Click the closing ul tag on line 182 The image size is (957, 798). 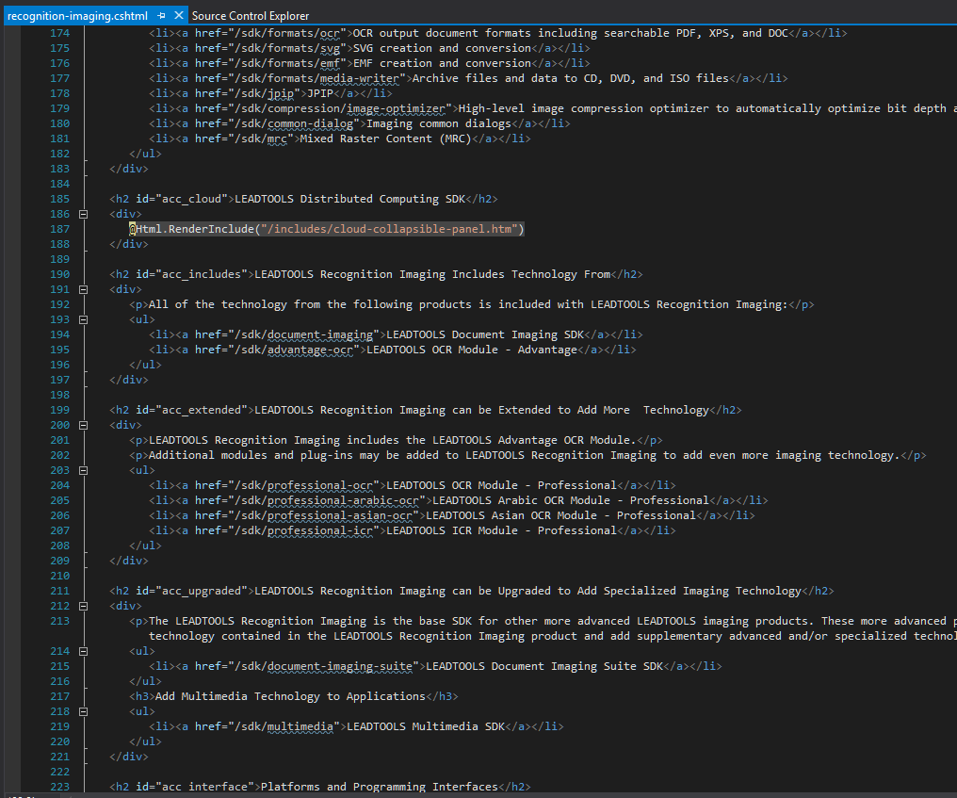pyautogui.click(x=145, y=154)
